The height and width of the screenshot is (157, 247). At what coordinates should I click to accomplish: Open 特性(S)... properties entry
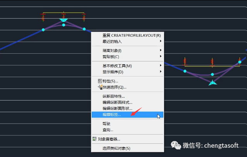[127, 81]
